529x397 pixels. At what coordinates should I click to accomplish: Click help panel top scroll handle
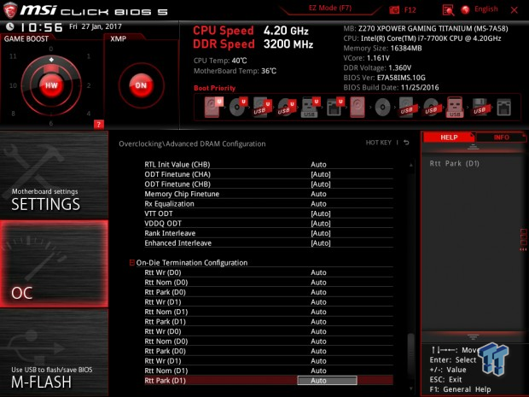click(x=473, y=147)
